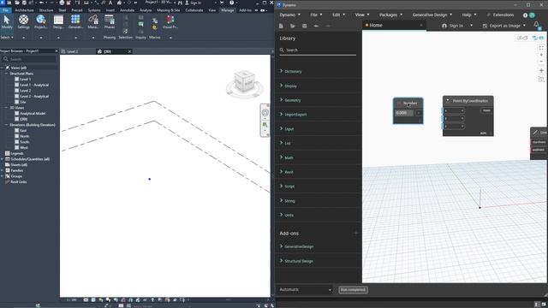Click the Number node value field
This screenshot has height=308, width=548.
tap(404, 113)
